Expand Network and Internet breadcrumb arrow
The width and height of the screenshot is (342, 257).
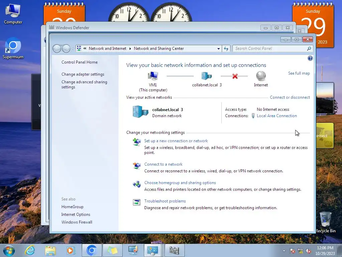coord(130,49)
